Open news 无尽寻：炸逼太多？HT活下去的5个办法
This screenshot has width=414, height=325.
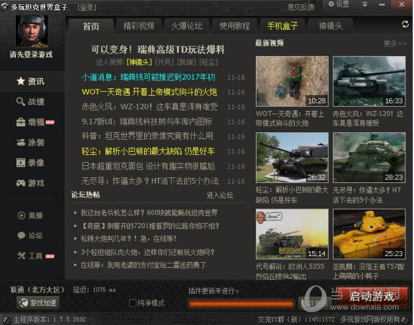point(150,181)
